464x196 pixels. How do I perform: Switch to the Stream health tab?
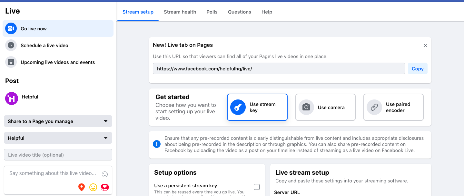(180, 12)
